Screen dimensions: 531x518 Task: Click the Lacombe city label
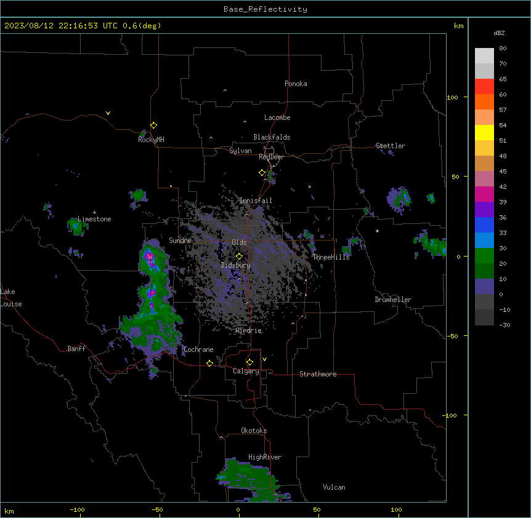tap(277, 118)
